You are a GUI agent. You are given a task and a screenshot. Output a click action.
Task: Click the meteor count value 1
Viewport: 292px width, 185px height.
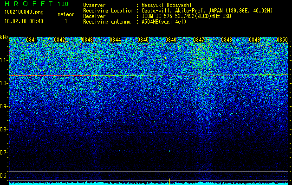tap(66, 21)
